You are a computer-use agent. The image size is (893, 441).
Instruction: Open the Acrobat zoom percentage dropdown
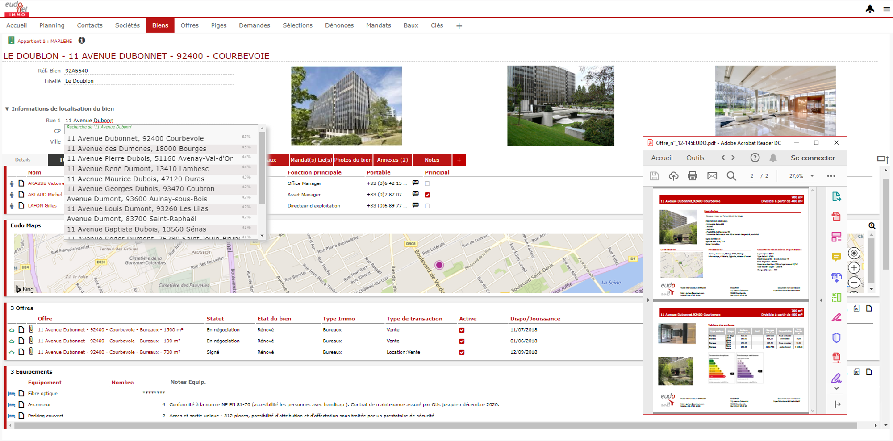[812, 176]
